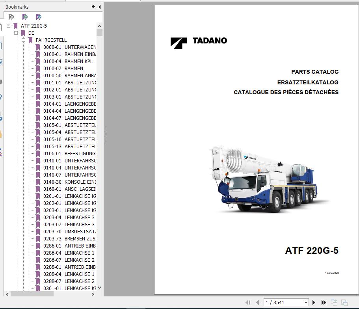359x309 pixels.
Task: Open bookmark 0202-01 LENKACHSE
Action: pos(70,203)
